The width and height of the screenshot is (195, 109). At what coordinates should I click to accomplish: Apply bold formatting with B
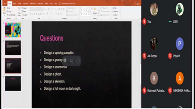(31, 14)
